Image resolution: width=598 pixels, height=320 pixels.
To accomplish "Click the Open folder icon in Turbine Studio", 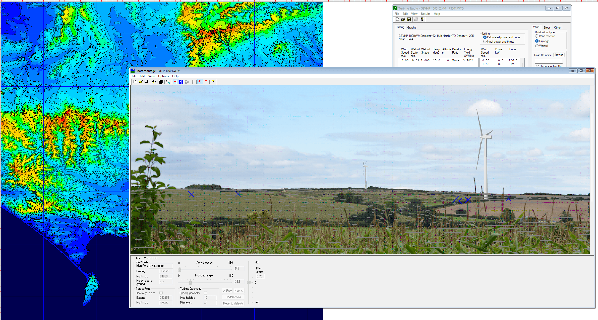I will [x=403, y=19].
